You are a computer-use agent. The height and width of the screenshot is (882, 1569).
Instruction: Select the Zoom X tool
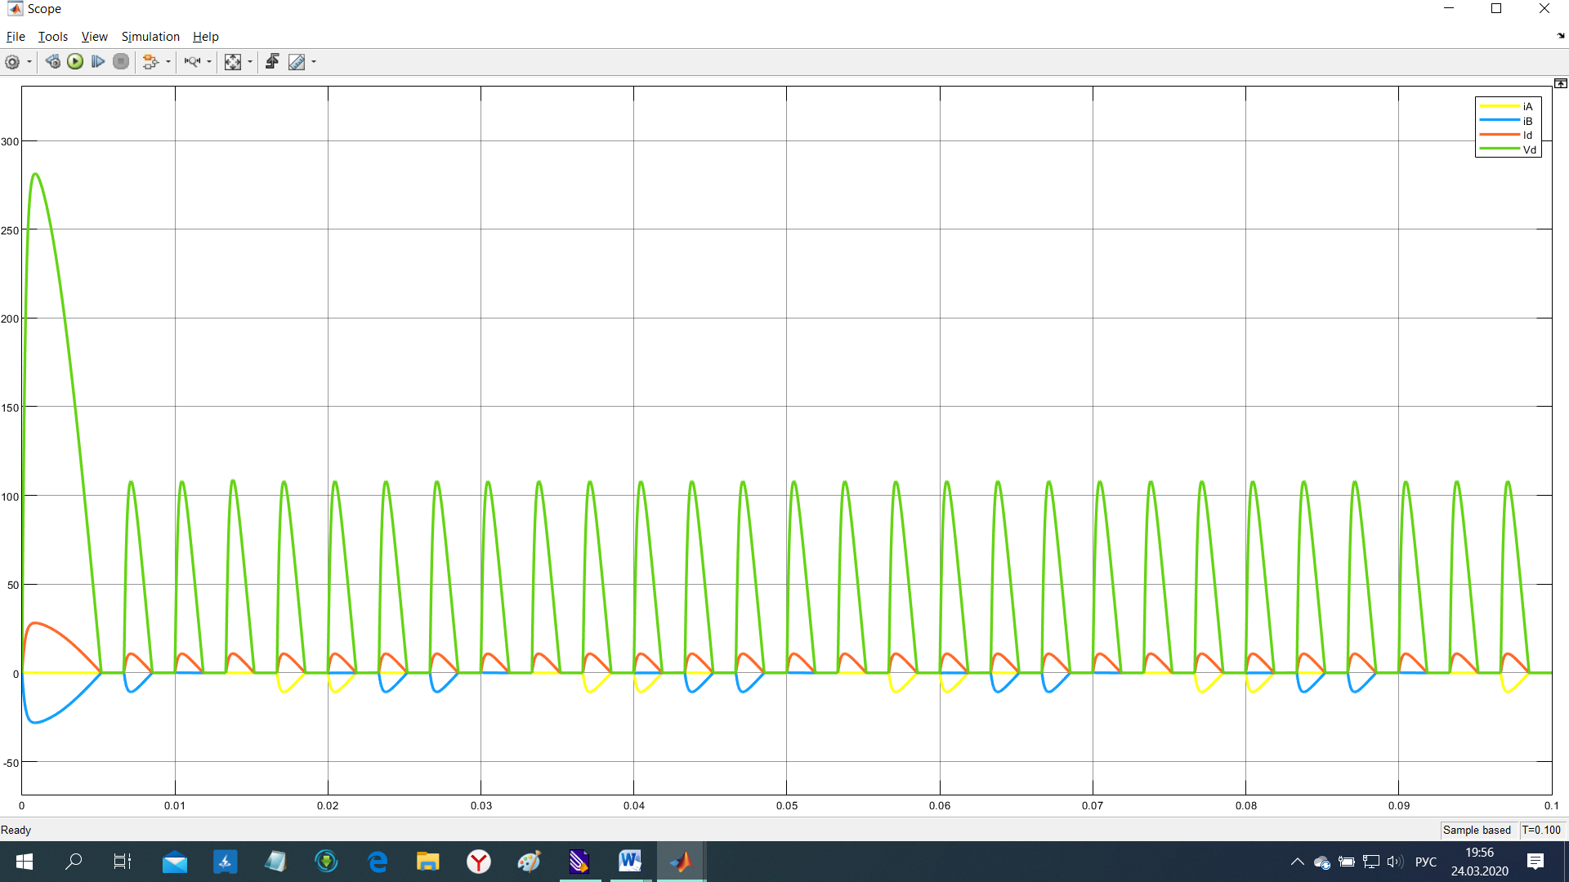tap(192, 62)
